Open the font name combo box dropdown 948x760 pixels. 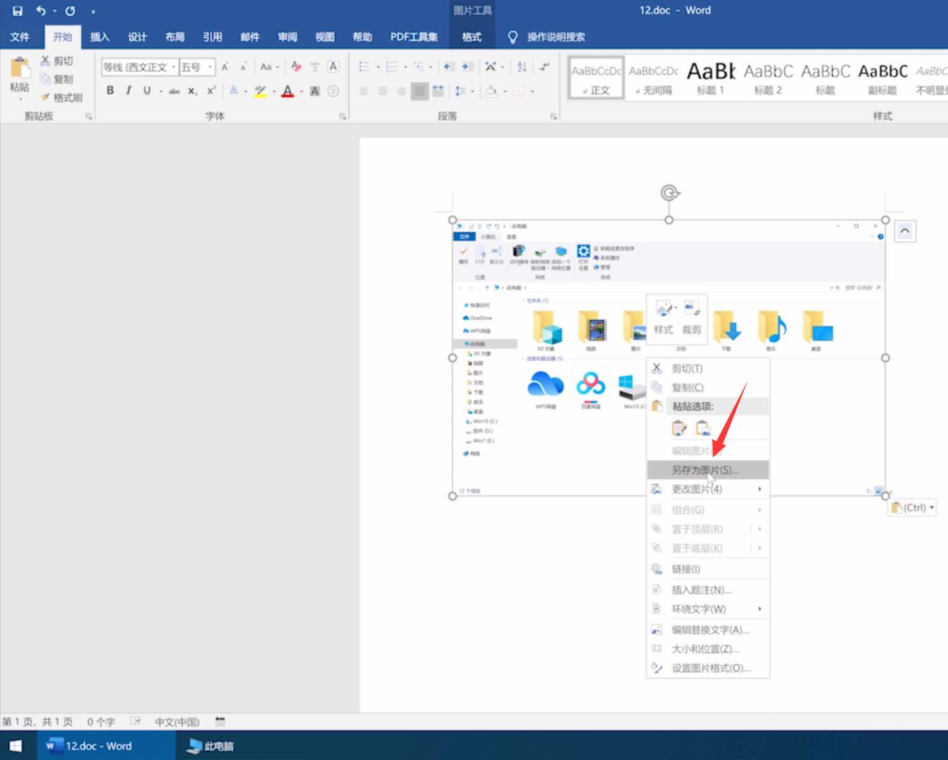pyautogui.click(x=174, y=67)
